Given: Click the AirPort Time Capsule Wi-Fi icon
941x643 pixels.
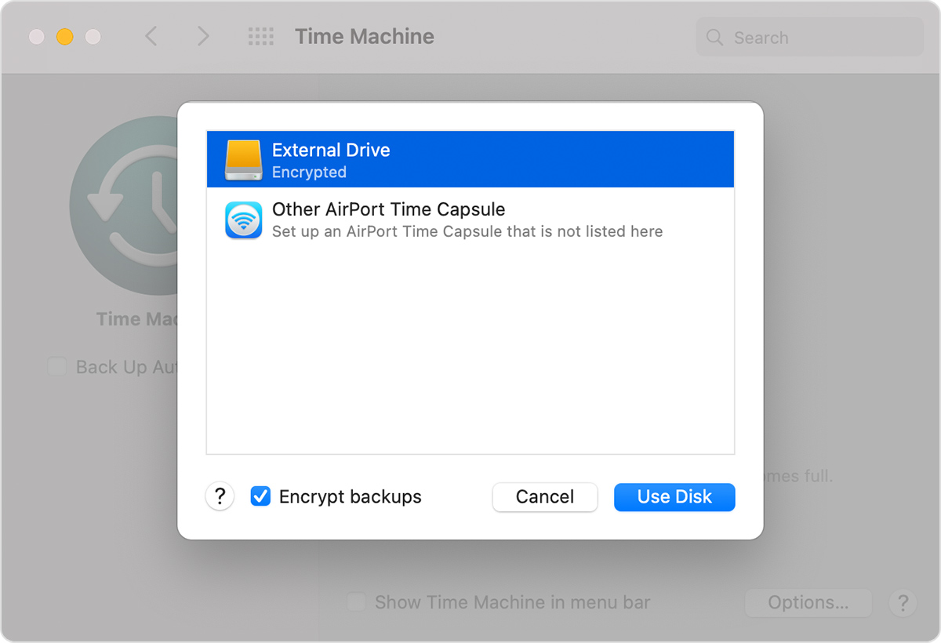Looking at the screenshot, I should point(244,220).
